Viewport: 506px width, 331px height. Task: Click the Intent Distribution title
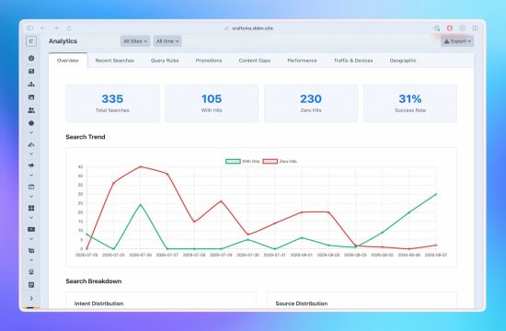pyautogui.click(x=98, y=303)
